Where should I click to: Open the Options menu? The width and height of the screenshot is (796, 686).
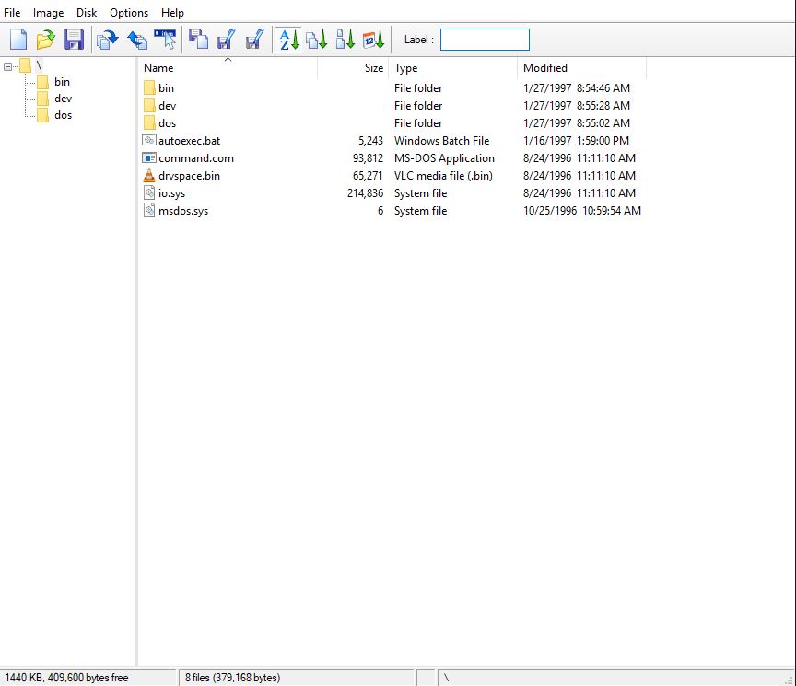[x=129, y=13]
